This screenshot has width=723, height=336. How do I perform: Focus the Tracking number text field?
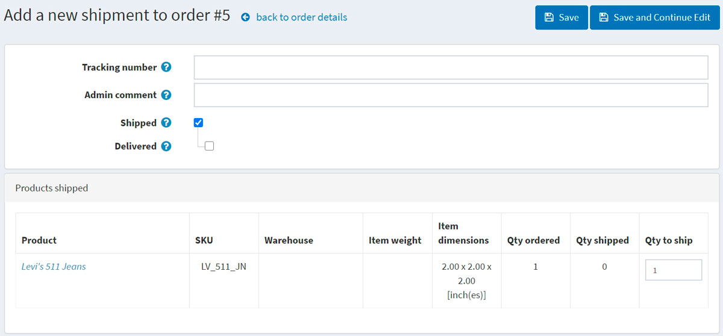point(450,67)
